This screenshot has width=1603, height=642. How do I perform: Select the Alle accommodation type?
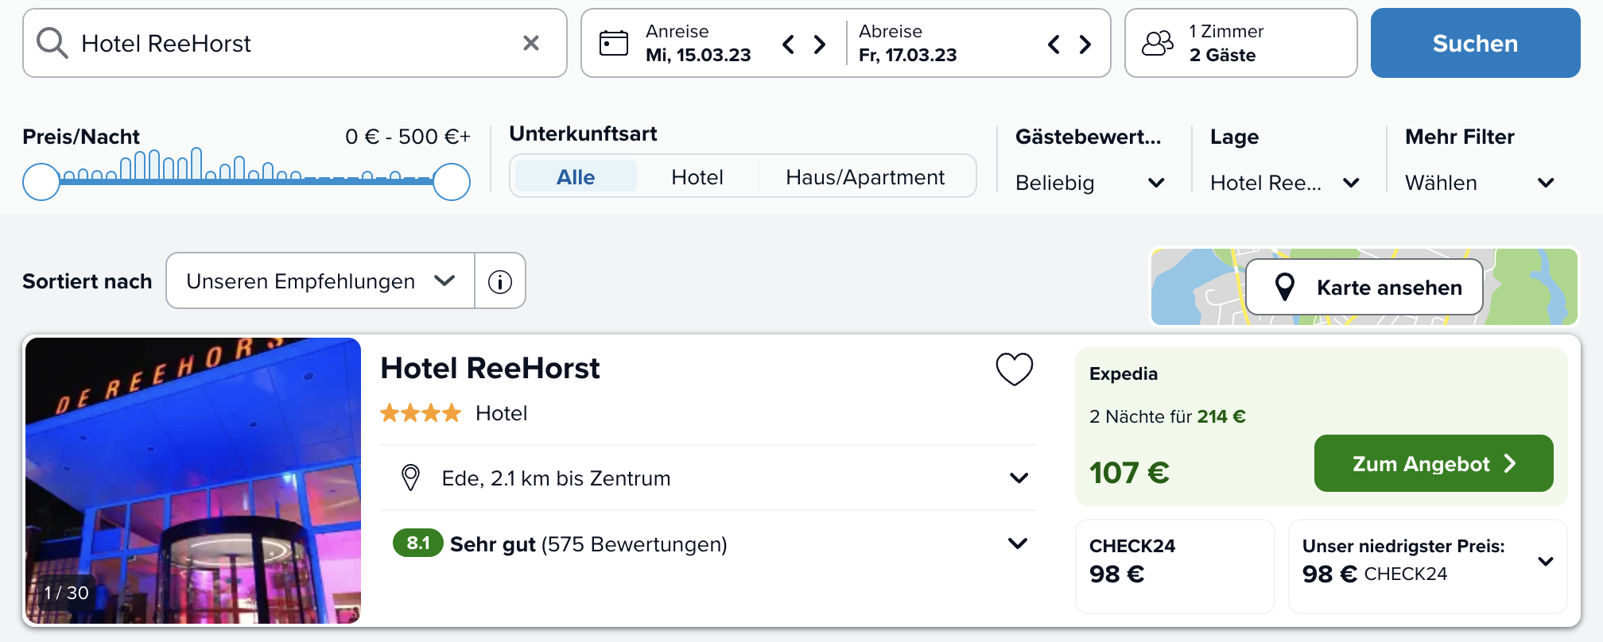point(576,176)
